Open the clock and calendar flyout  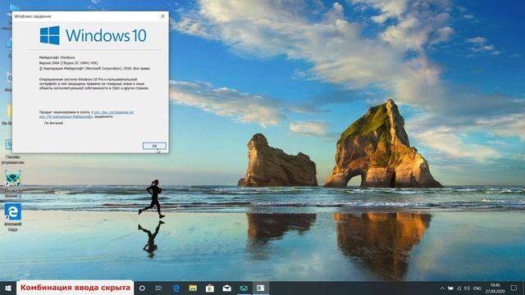[495, 288]
